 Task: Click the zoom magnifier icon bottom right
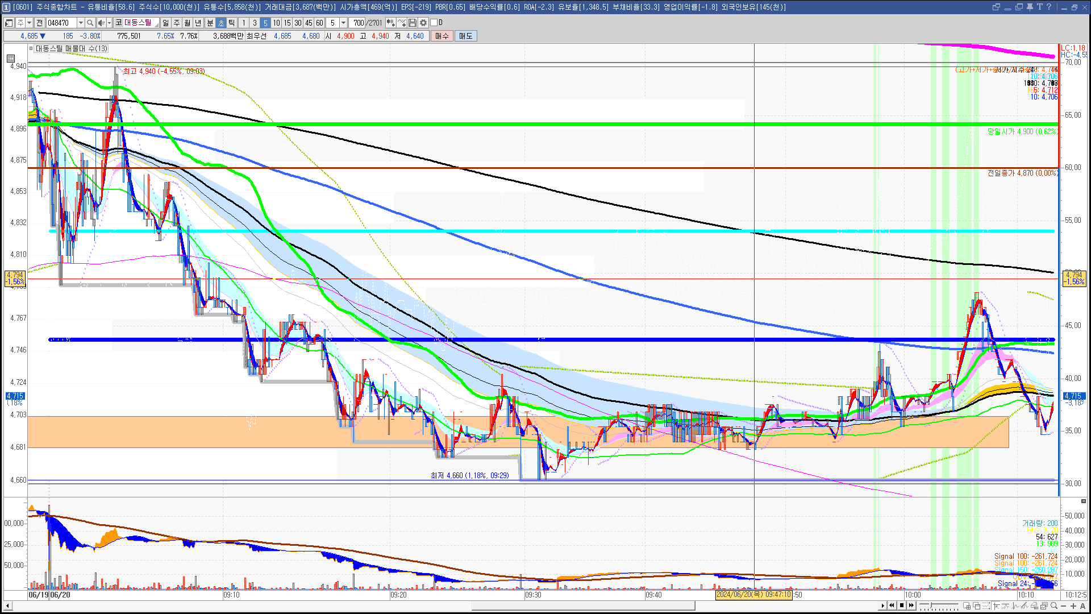(x=1054, y=606)
